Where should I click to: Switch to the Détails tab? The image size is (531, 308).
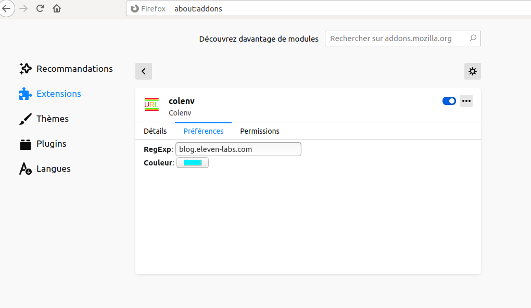pos(155,131)
